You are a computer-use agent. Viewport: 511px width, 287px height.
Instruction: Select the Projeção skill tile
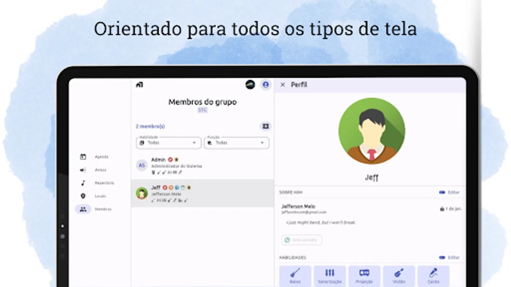(364, 276)
